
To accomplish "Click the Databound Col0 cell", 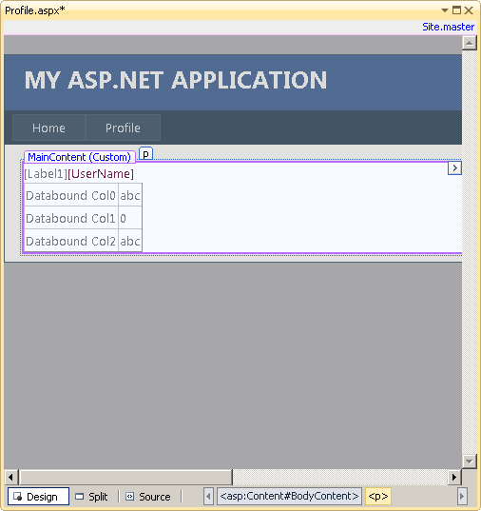I will tap(71, 195).
